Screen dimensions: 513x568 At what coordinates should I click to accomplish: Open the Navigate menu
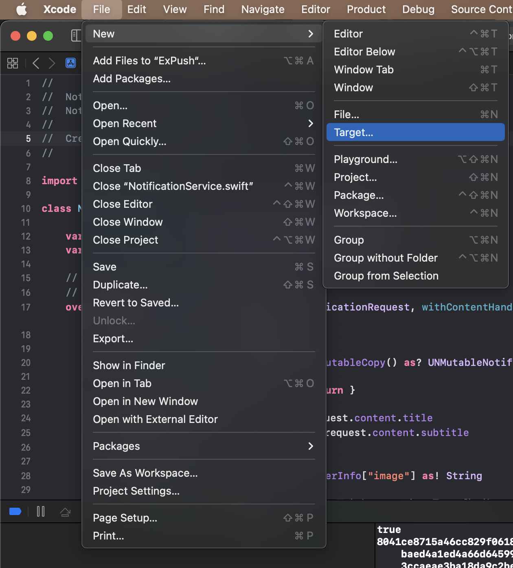(x=263, y=9)
